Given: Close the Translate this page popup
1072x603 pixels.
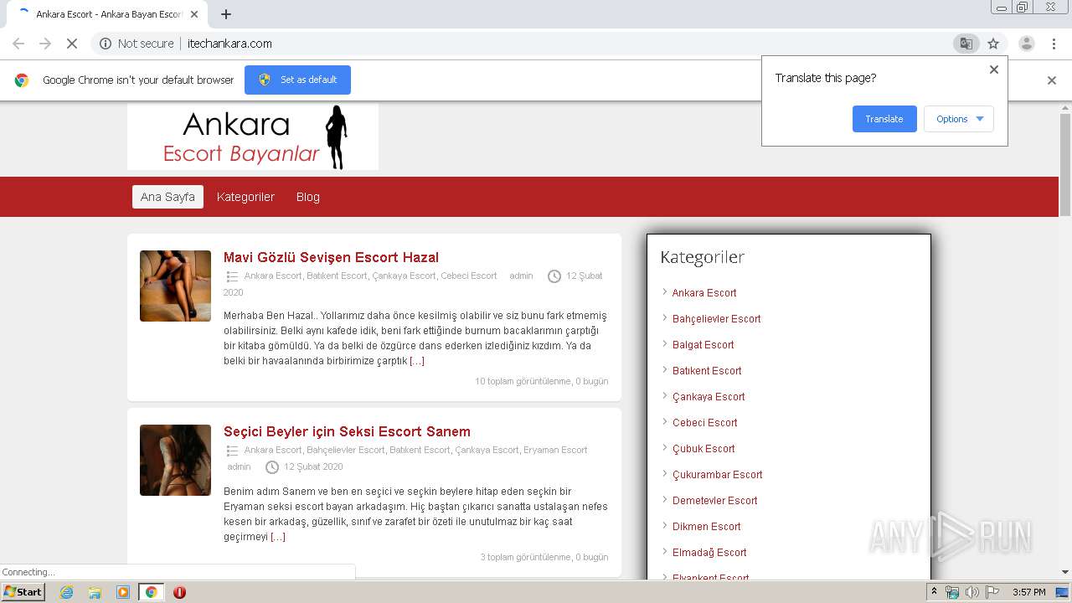Looking at the screenshot, I should pos(994,70).
